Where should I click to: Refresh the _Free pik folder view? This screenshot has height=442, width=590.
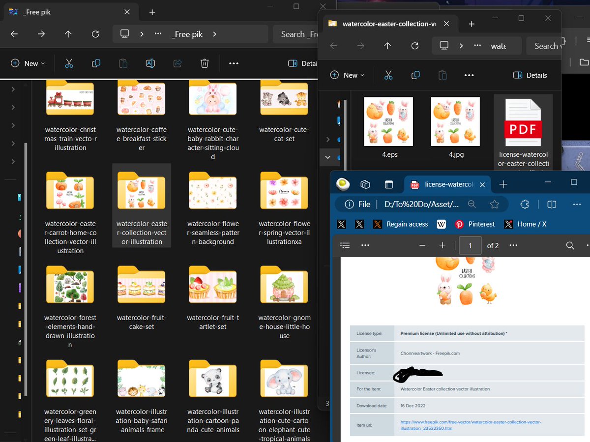pyautogui.click(x=95, y=34)
